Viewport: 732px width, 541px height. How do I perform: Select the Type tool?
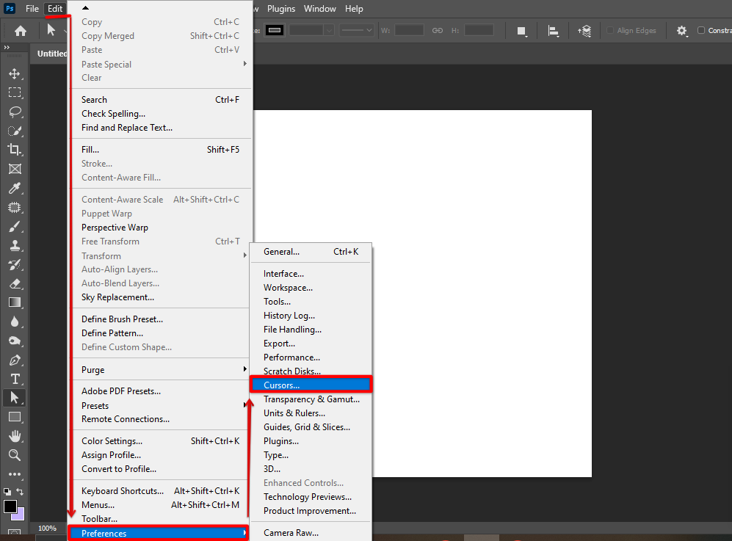tap(15, 379)
